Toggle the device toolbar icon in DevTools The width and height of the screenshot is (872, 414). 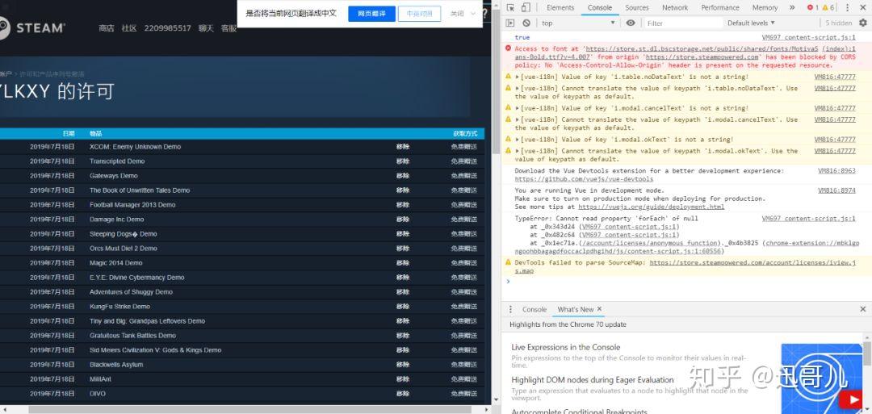click(526, 8)
